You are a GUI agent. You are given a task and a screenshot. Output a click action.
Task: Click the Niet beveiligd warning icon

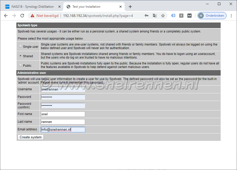coord(32,16)
